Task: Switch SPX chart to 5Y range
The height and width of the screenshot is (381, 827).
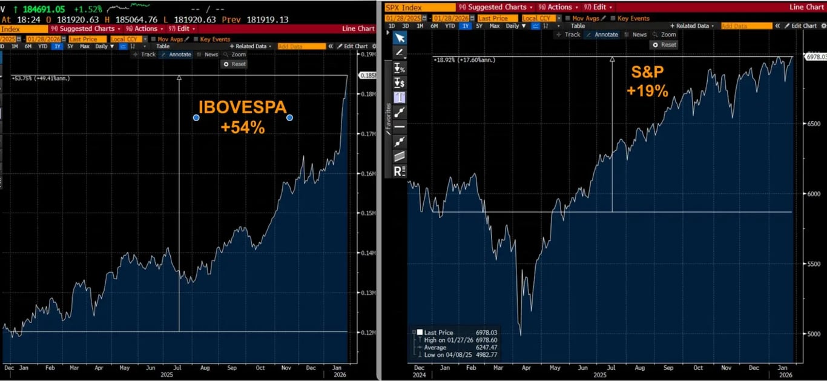Action: 479,26
